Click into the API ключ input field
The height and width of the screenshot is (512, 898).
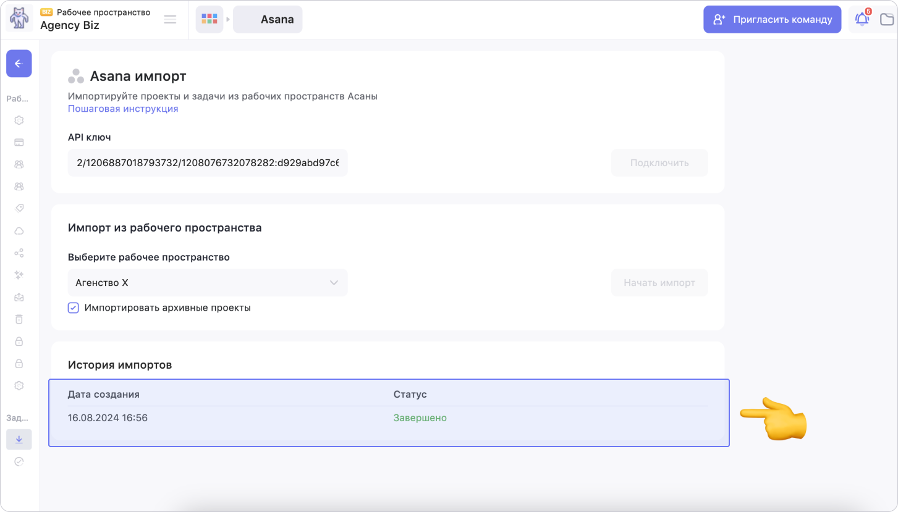point(207,163)
